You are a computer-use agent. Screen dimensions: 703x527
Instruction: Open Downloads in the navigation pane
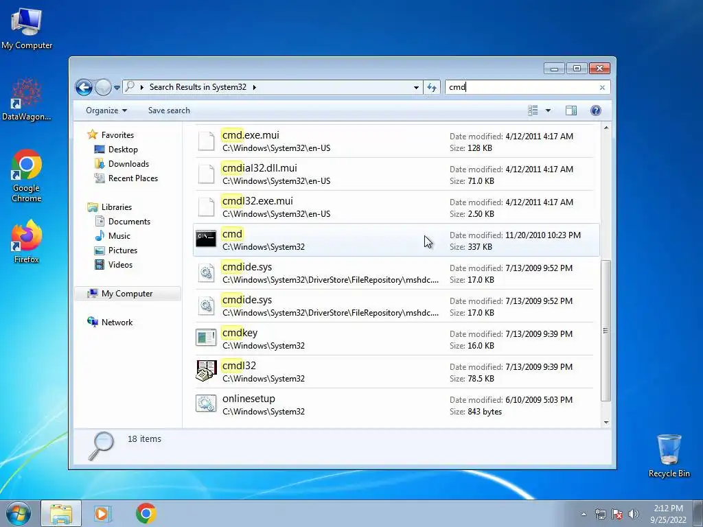coord(128,163)
